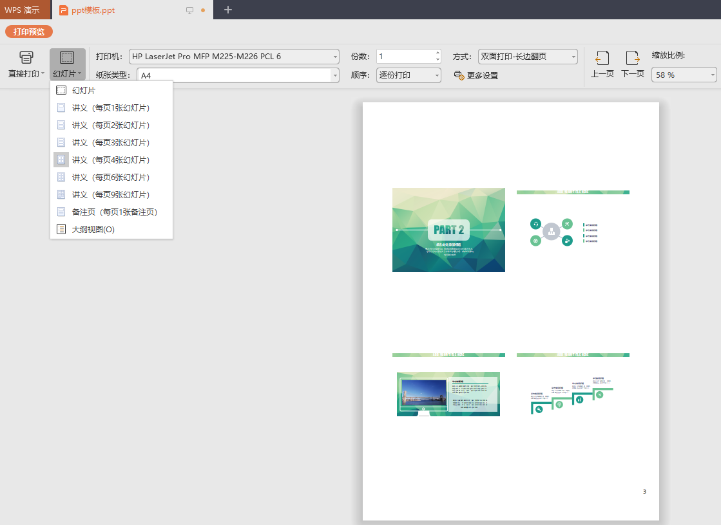Go to previous page with 上一页 icon
This screenshot has height=525, width=721.
pos(602,59)
